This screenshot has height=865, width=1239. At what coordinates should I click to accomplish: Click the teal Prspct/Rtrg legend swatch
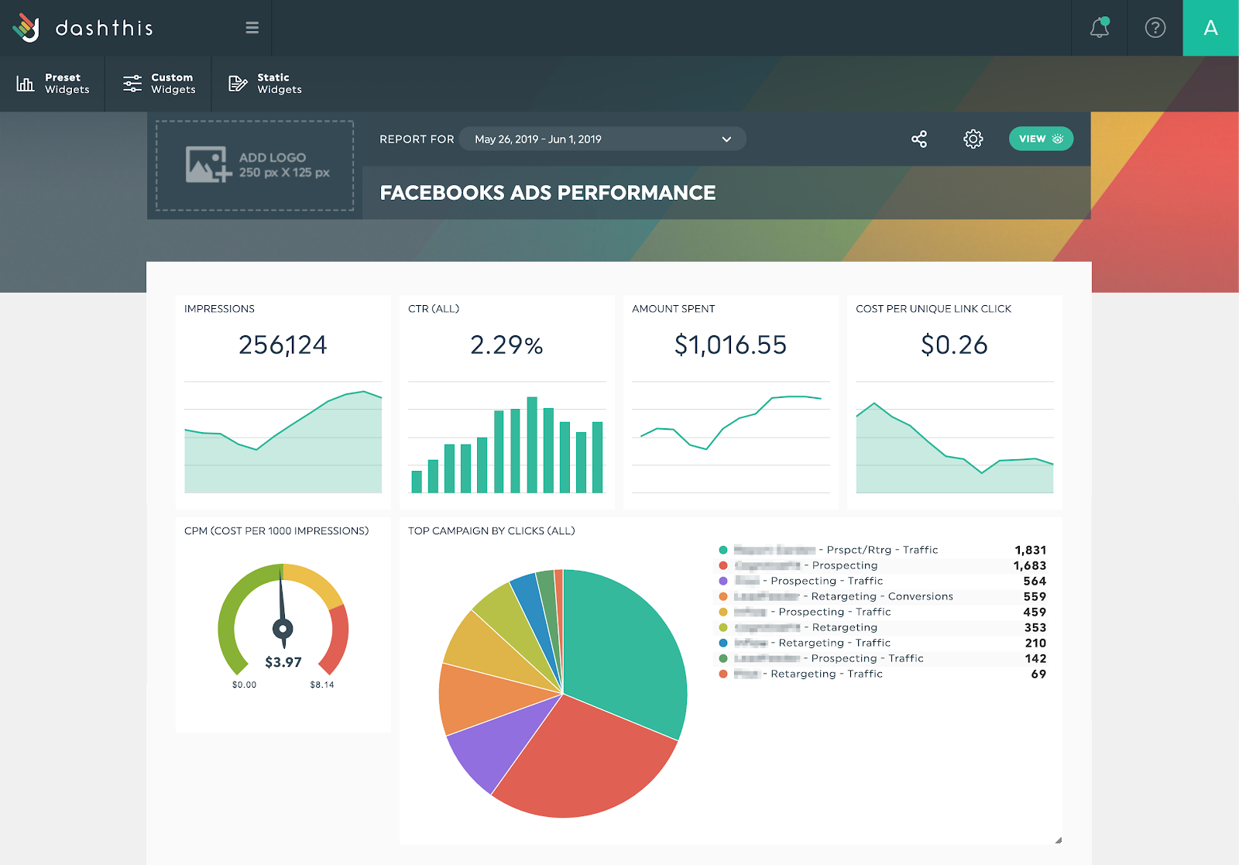(x=723, y=550)
